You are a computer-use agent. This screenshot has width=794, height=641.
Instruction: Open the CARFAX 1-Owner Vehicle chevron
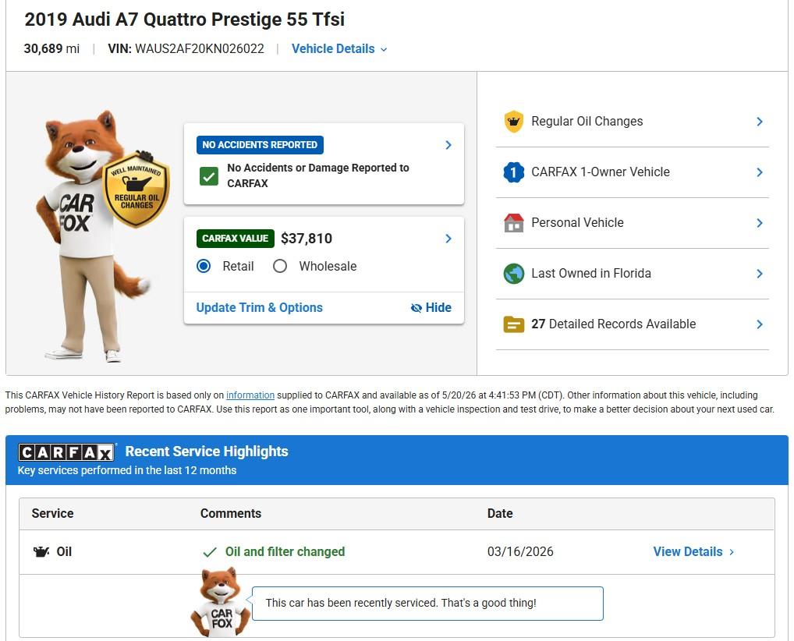760,172
